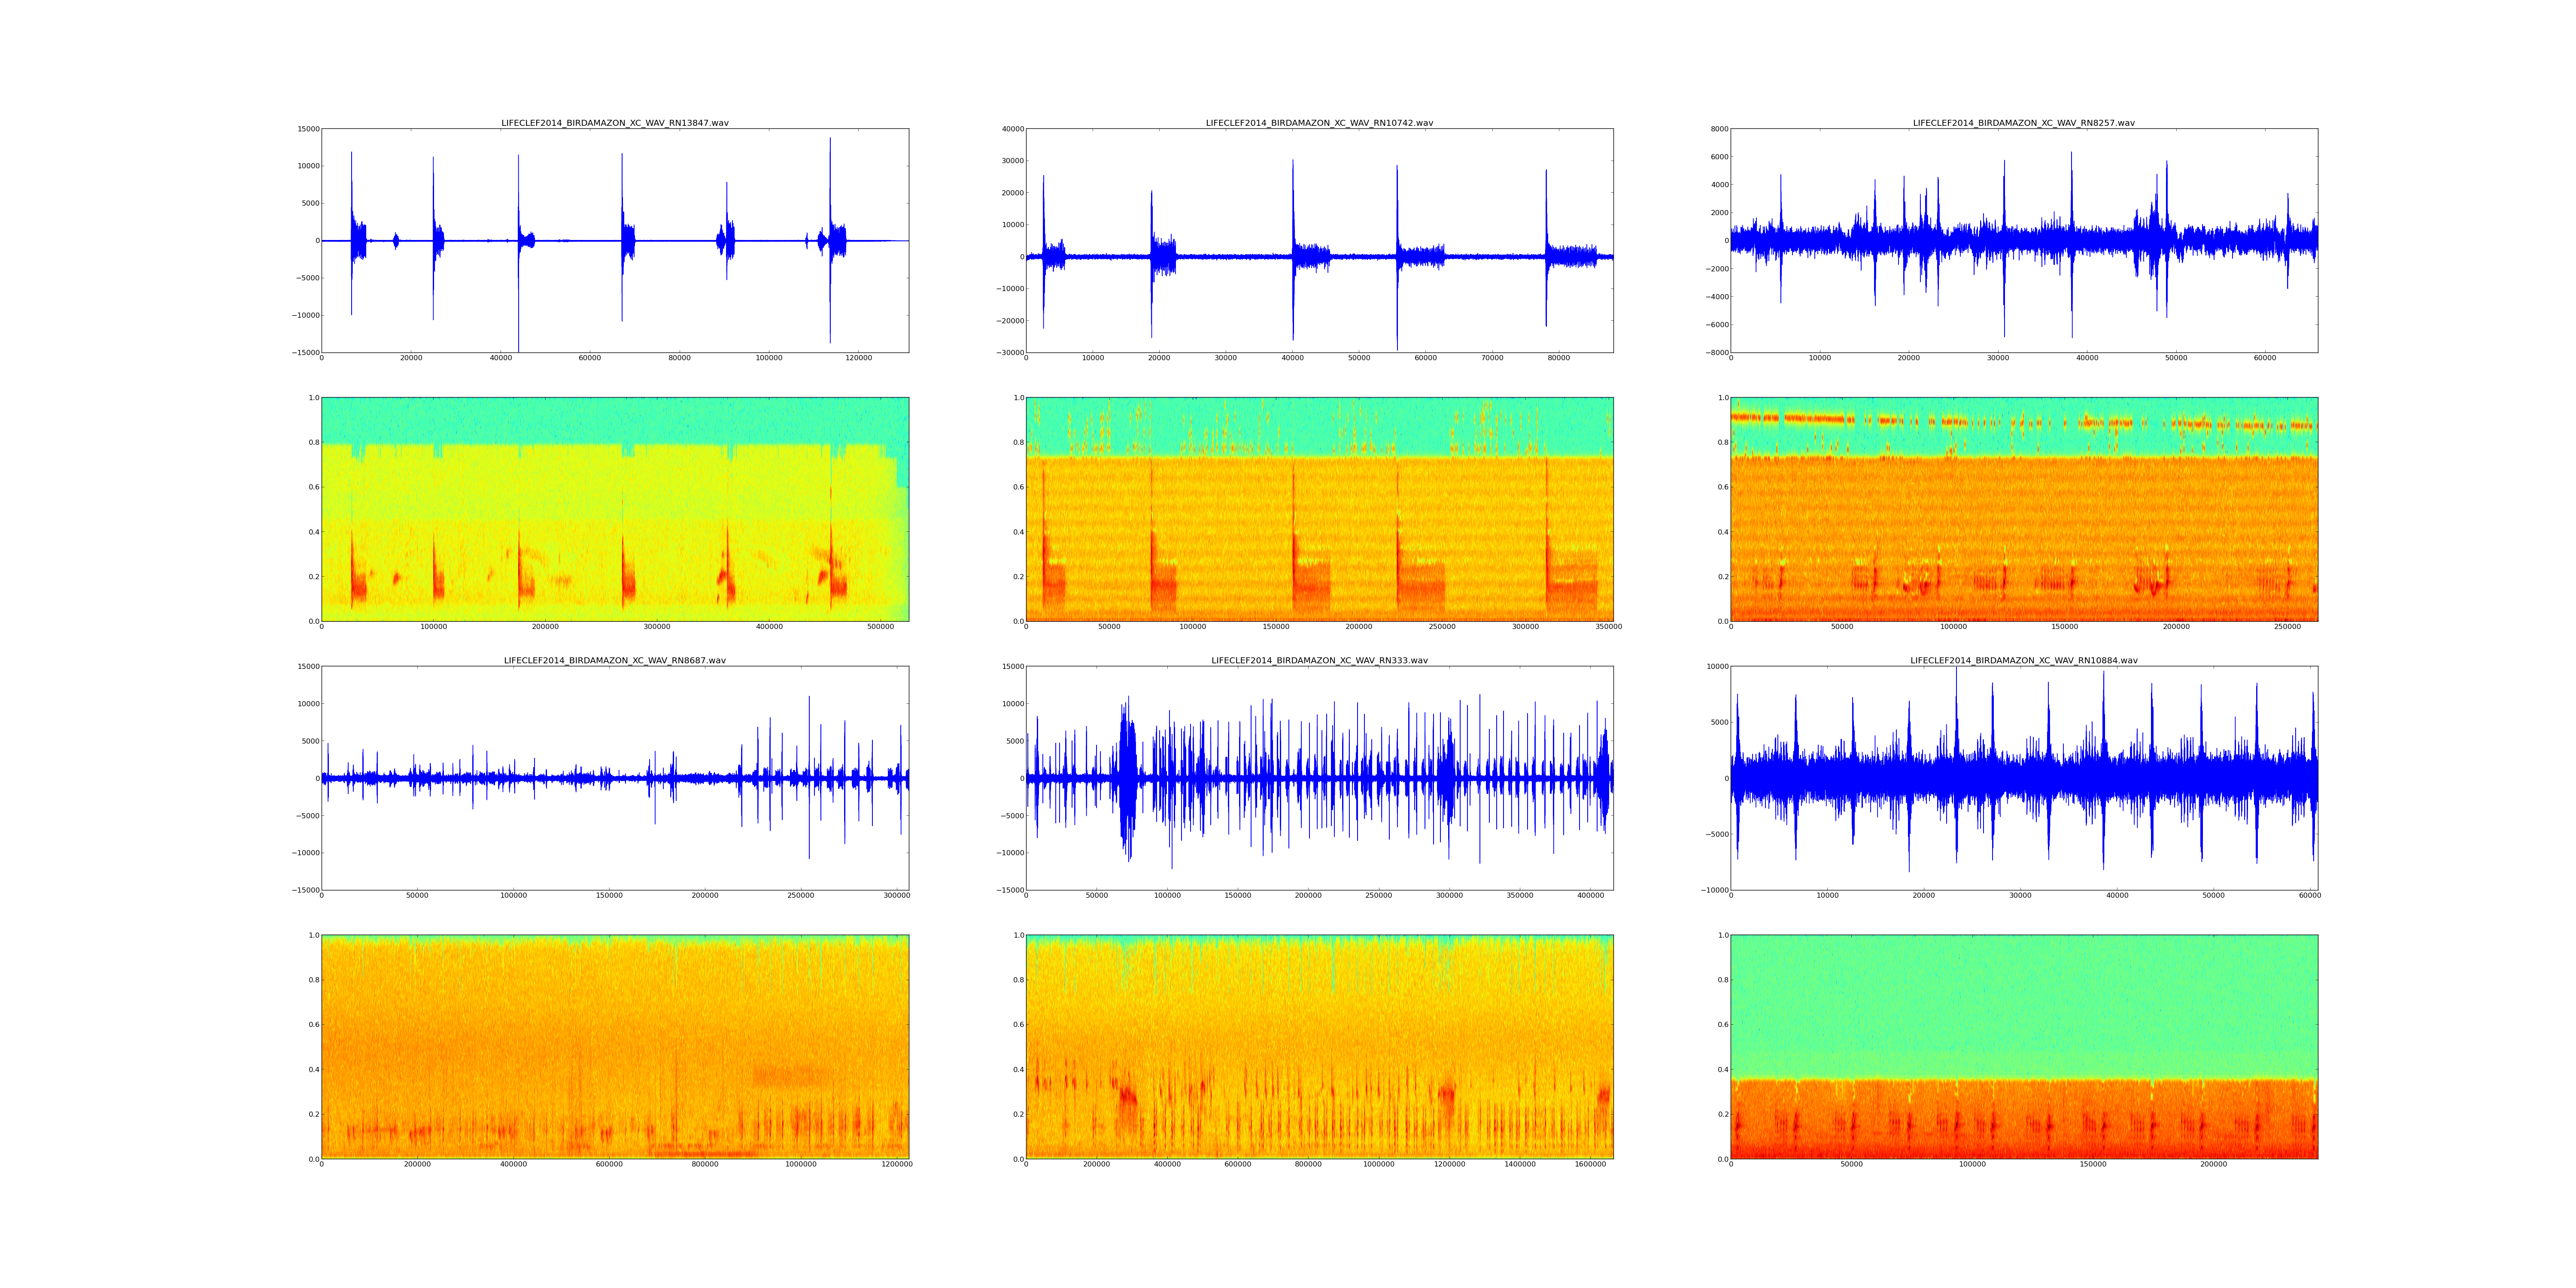Click the spectrogram below RN13847 waveform
2576x1288 pixels.
(614, 509)
